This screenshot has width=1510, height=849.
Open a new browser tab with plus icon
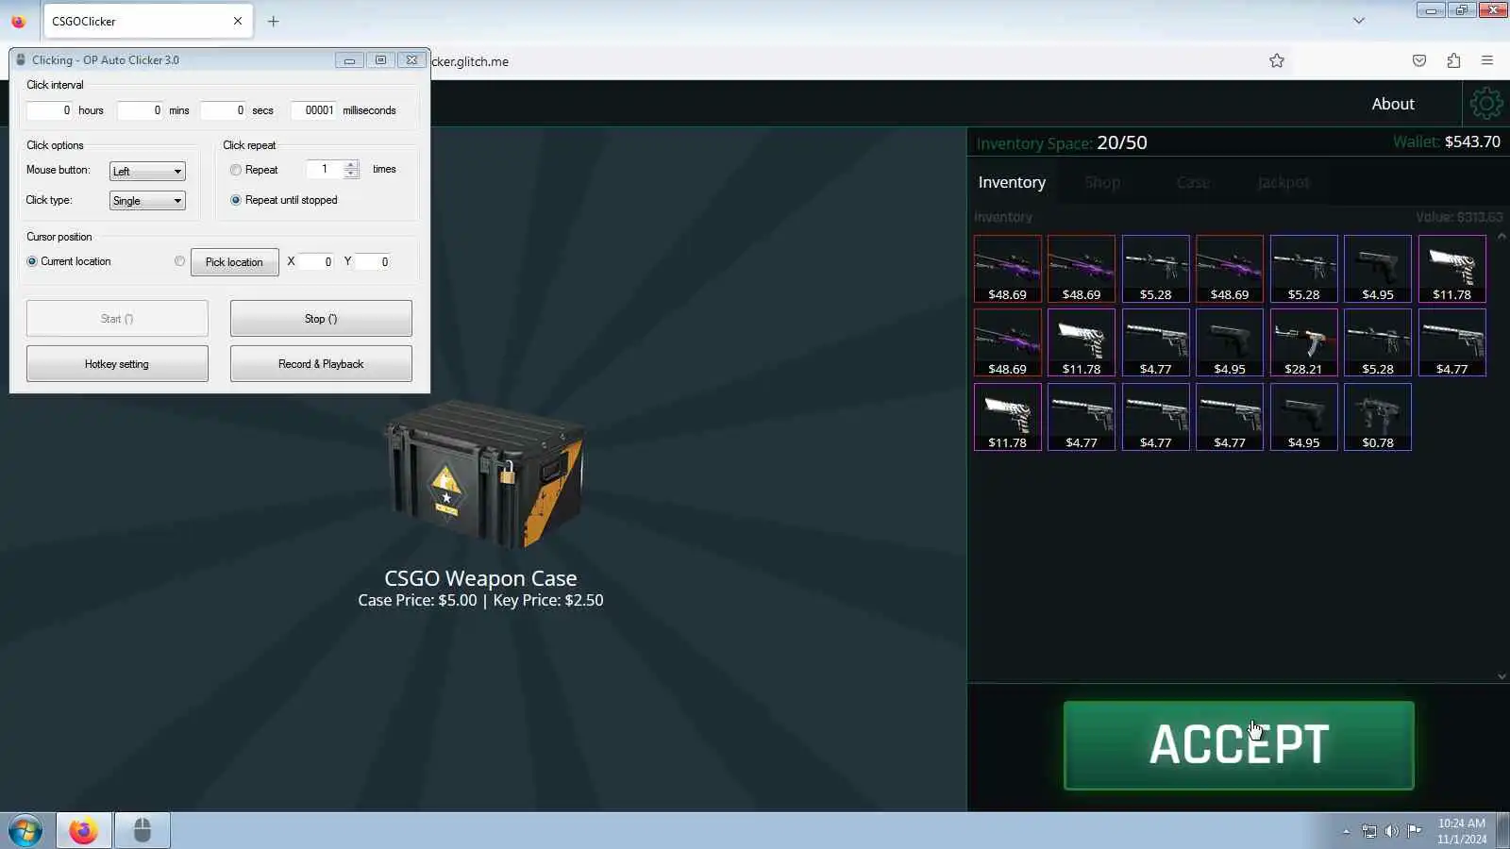(x=274, y=21)
